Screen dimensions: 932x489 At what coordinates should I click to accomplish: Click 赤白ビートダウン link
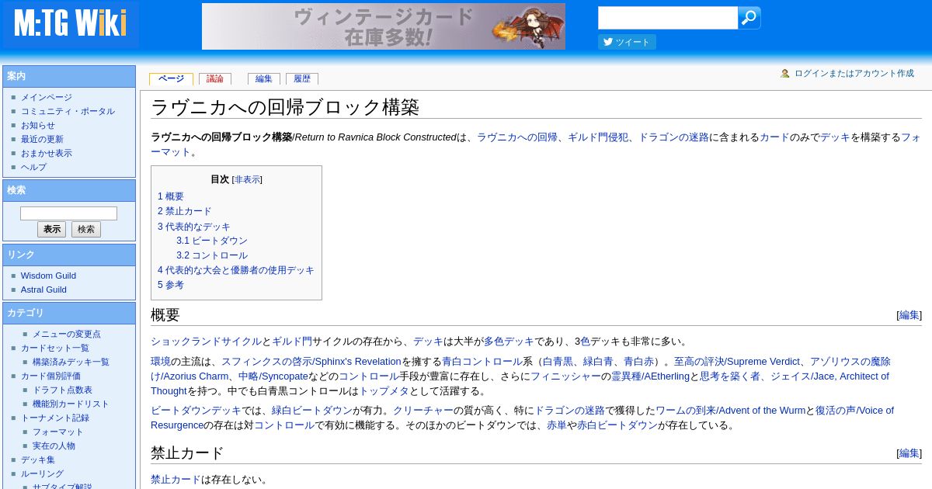tap(617, 425)
